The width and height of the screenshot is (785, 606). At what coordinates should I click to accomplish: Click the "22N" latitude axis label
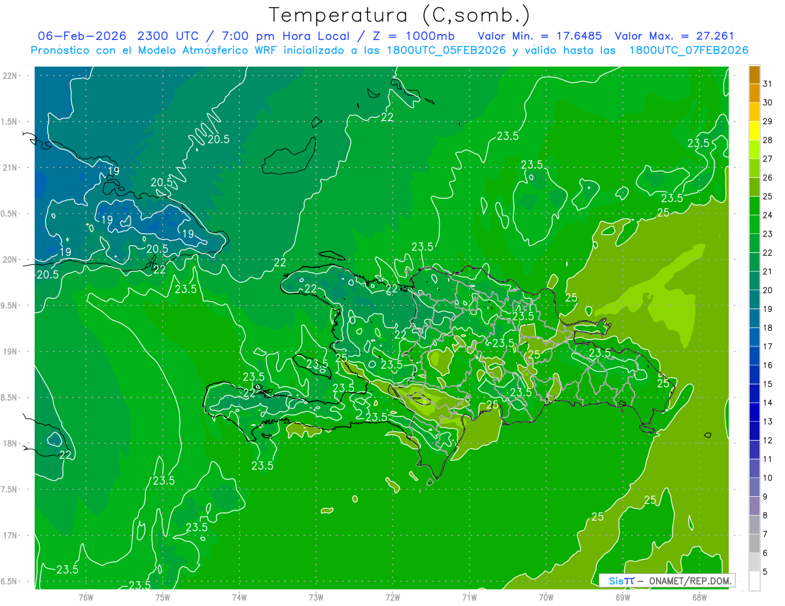pyautogui.click(x=10, y=75)
